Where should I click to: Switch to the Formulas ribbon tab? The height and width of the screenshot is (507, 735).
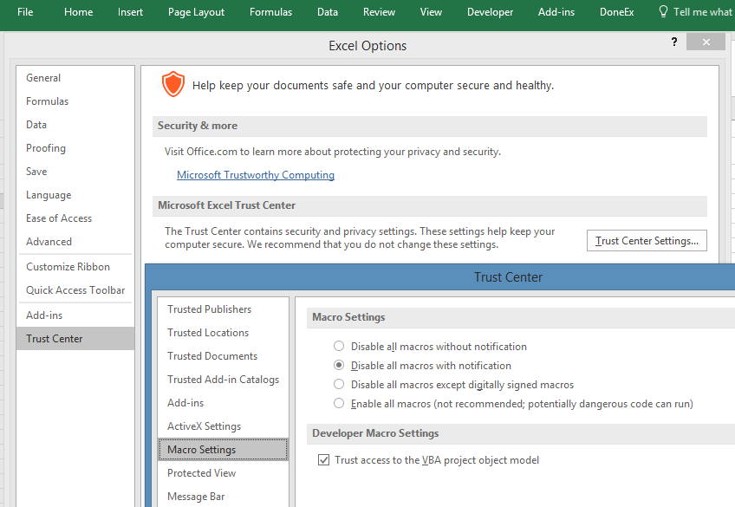[x=271, y=12]
